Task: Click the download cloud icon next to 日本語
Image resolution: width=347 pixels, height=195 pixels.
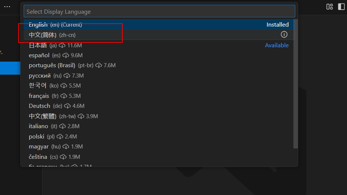Action: point(62,45)
